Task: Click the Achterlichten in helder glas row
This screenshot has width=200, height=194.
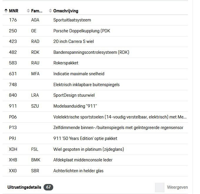Action: (78, 171)
